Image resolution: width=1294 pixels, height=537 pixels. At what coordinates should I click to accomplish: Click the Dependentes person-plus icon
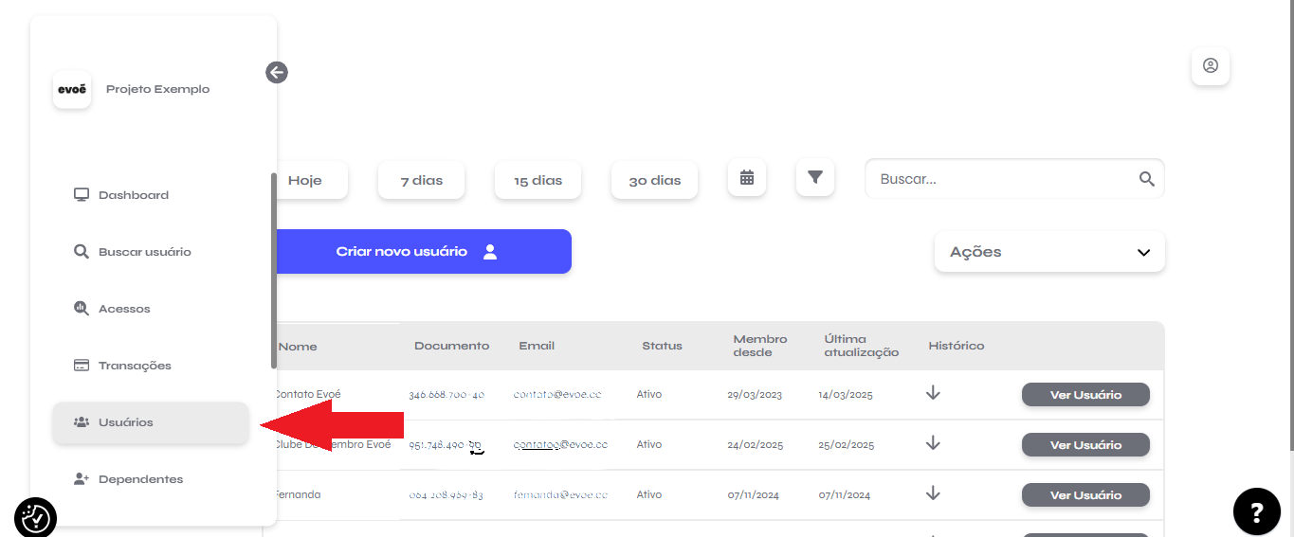click(82, 479)
